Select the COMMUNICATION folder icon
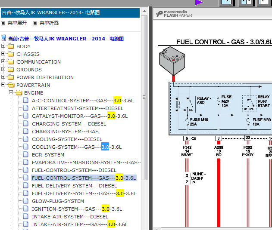This screenshot has width=272, height=230. click(x=11, y=61)
